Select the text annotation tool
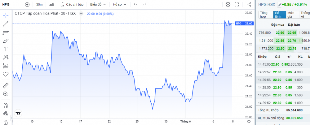This screenshot has width=310, height=125. coord(6,49)
